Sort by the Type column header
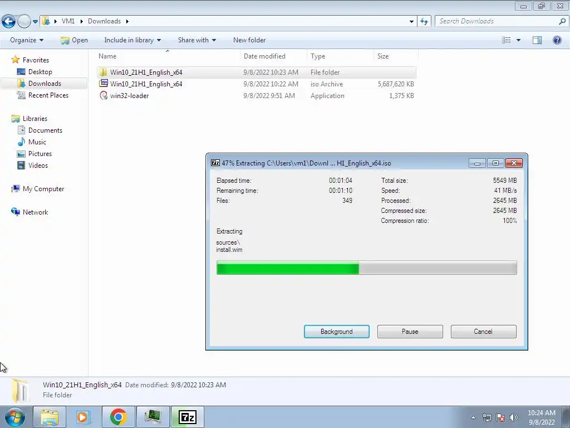This screenshot has height=428, width=570. [340, 56]
